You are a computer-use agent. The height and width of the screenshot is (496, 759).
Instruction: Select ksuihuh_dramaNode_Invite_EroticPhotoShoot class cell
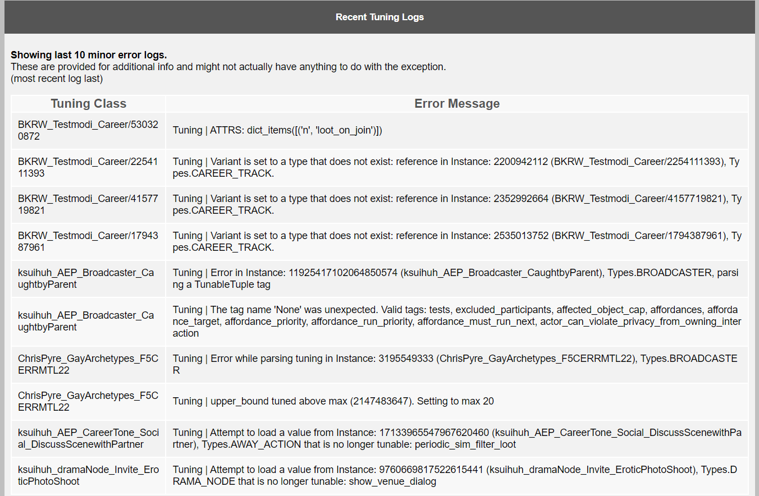[89, 476]
